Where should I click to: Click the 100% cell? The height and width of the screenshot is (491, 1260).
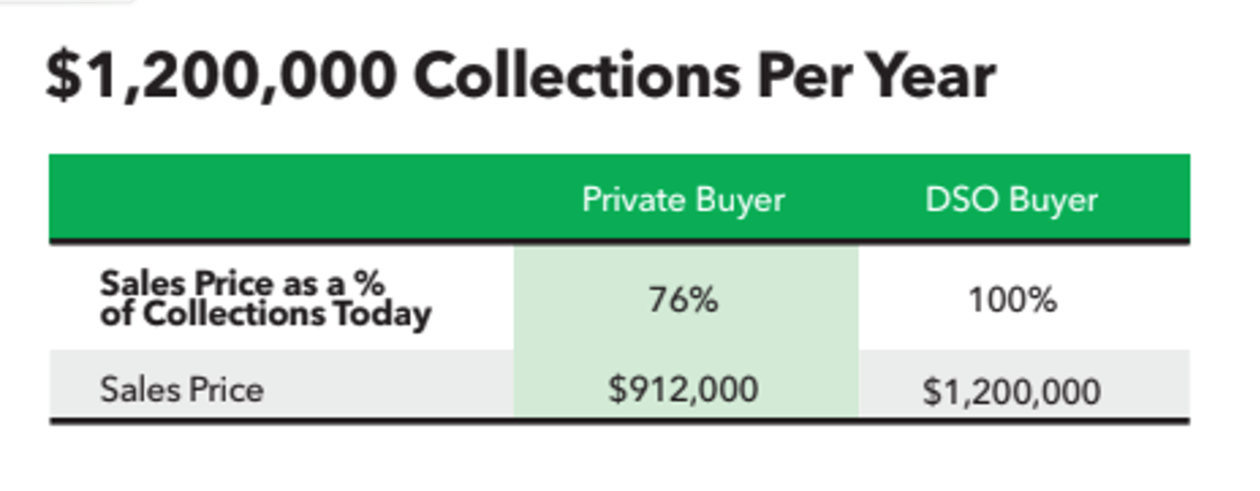coord(1012,299)
